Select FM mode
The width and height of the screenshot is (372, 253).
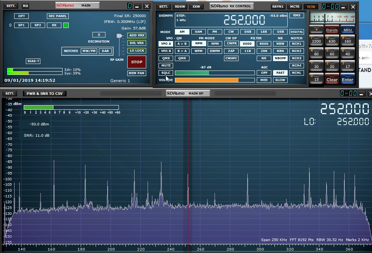[x=215, y=32]
